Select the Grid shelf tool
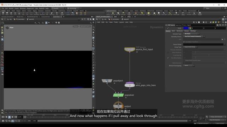Image resolution: width=227 pixels, height=127 pixels. point(19,13)
